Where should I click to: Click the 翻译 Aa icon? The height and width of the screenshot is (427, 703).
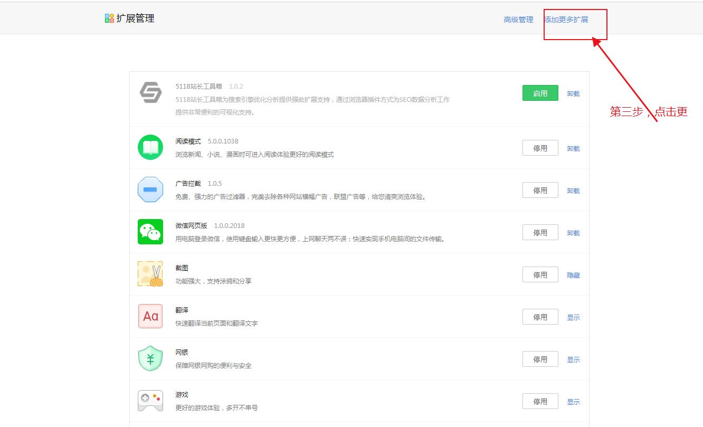pos(150,316)
